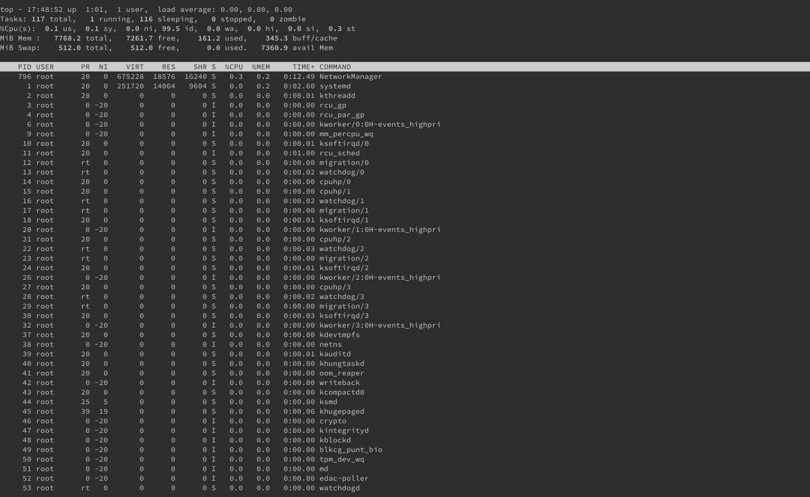810x497 pixels.
Task: Click the COMMAND column header
Action: tap(335, 67)
